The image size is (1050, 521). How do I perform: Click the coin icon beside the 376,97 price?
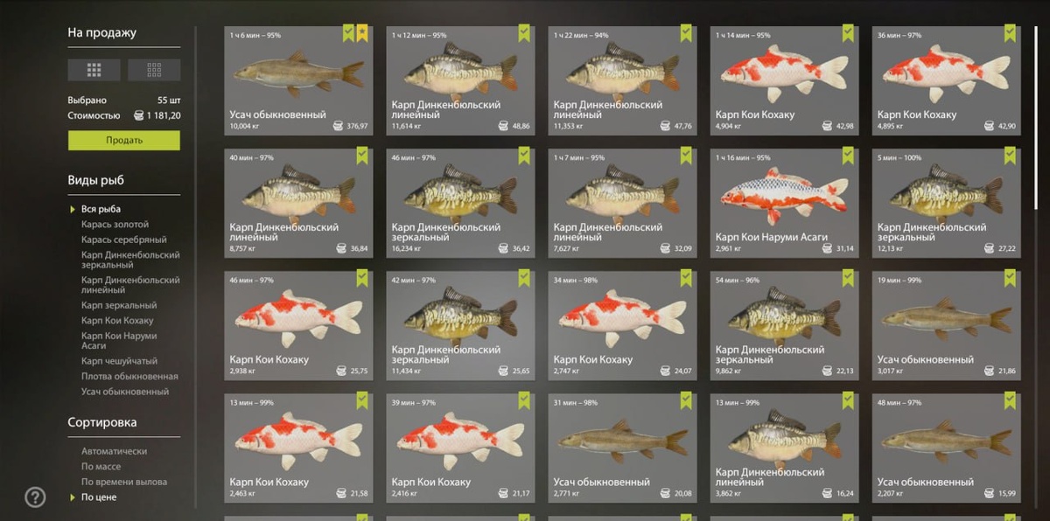click(339, 127)
